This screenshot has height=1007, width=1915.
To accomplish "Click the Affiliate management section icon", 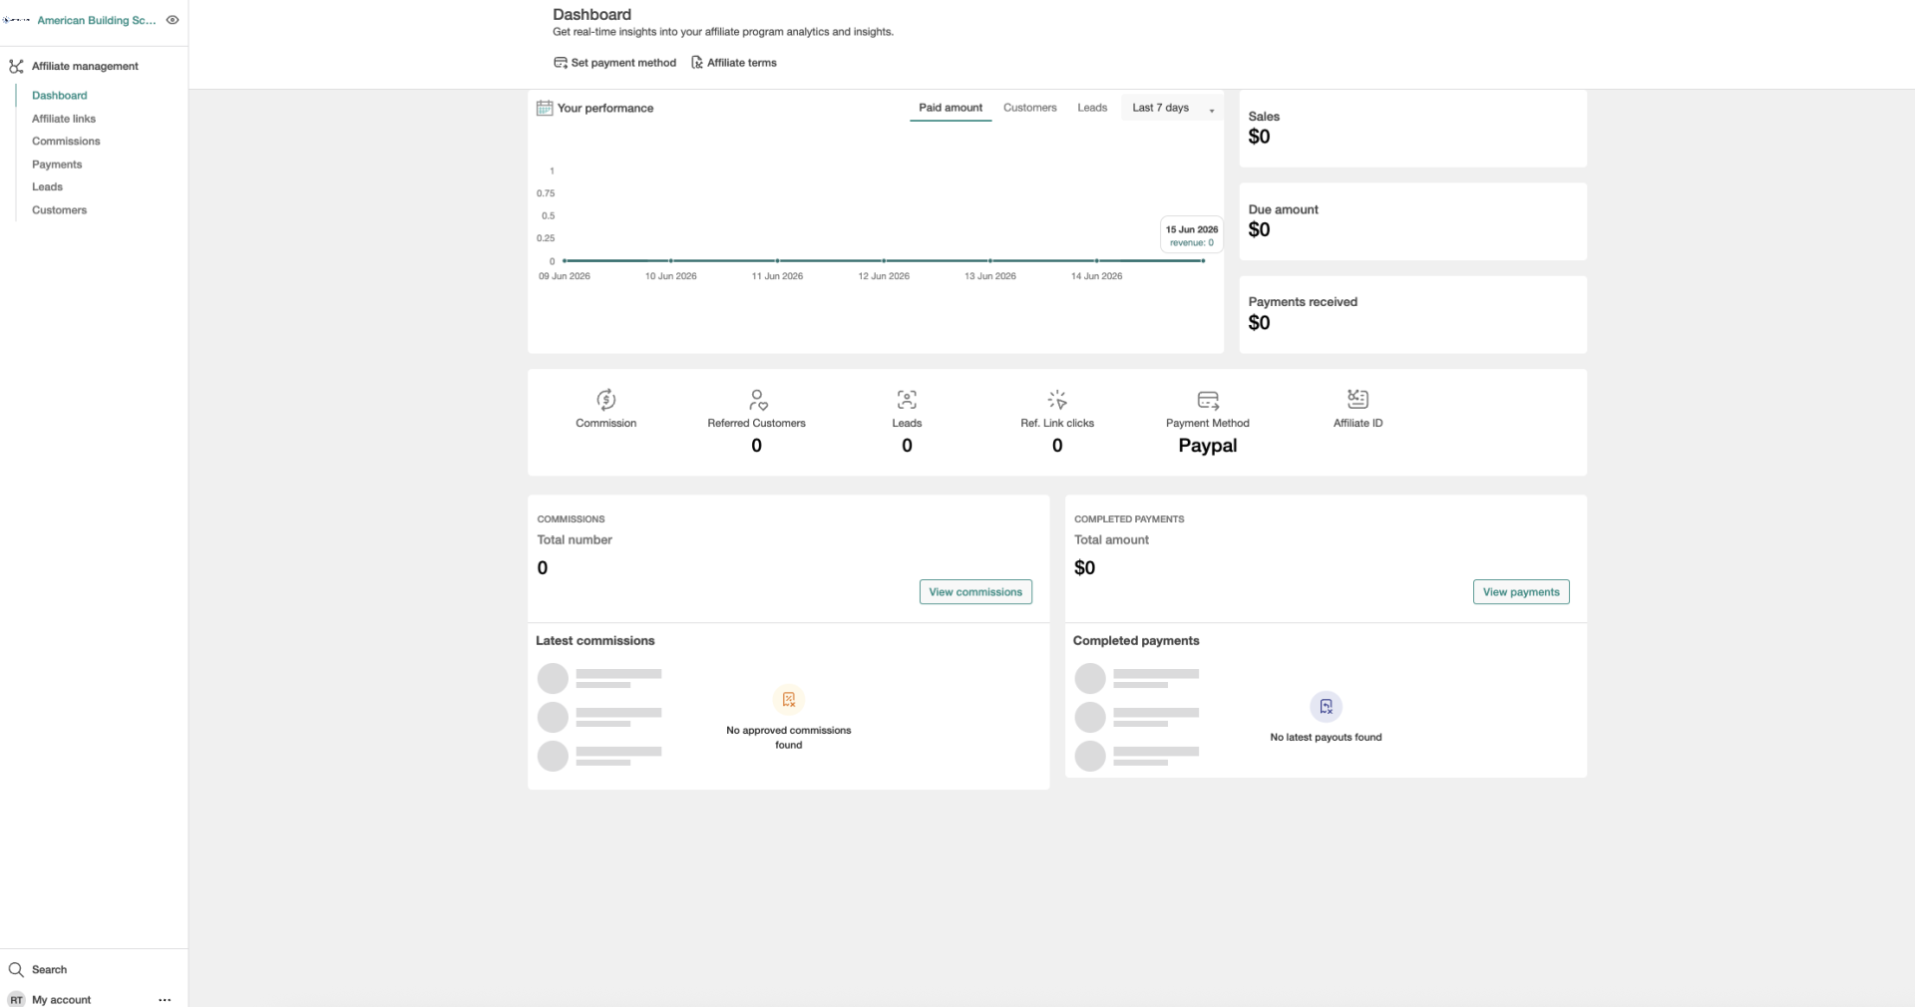I will [x=16, y=66].
